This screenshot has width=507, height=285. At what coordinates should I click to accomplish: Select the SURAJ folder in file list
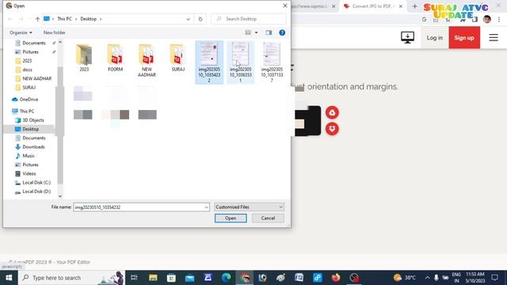point(177,58)
